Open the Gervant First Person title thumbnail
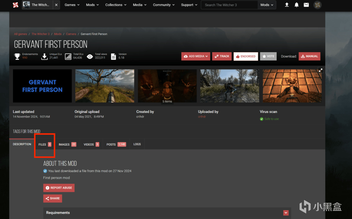352x219 pixels. tap(42, 86)
